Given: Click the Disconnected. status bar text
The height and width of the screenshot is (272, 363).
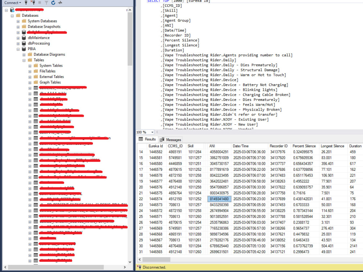Looking at the screenshot, I should click(x=154, y=267).
